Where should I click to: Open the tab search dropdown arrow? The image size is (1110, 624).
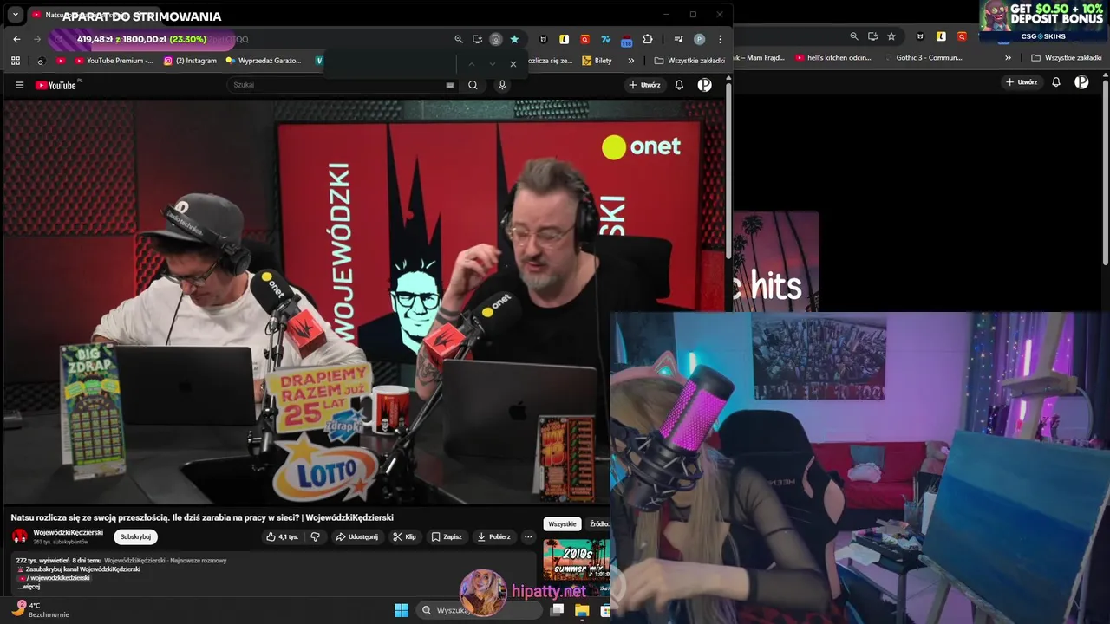(x=15, y=15)
